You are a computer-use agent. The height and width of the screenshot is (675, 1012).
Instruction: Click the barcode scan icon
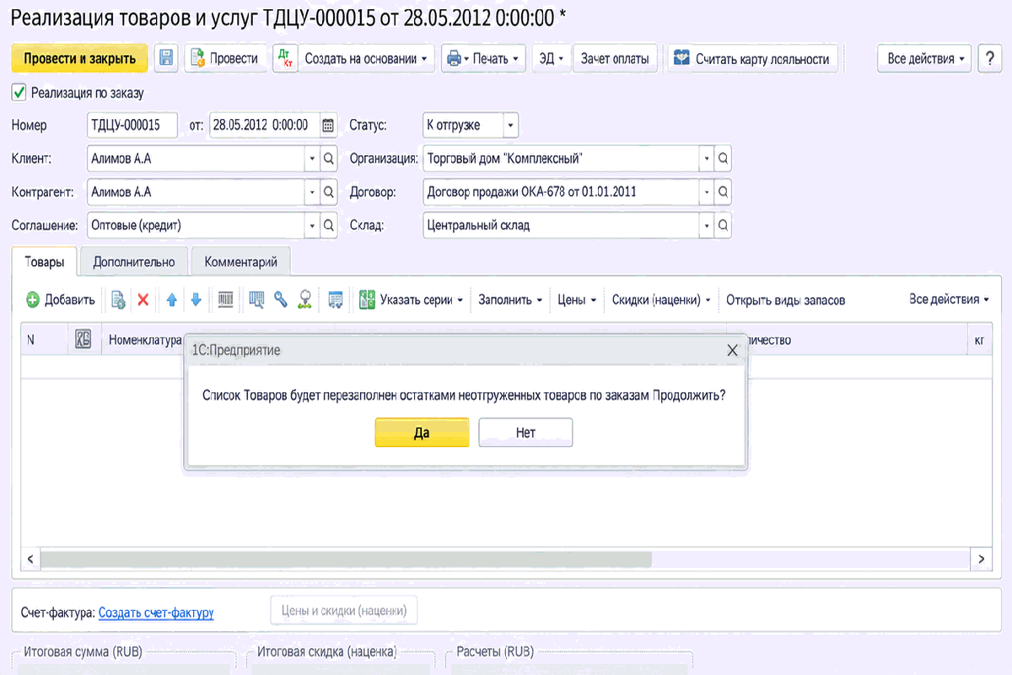point(226,300)
